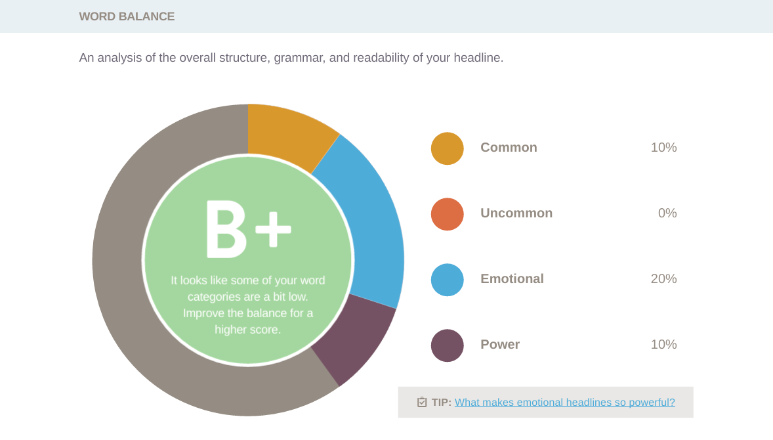Click the 0% value for Uncommon
Screen dimensions: 773x440
[x=667, y=213]
